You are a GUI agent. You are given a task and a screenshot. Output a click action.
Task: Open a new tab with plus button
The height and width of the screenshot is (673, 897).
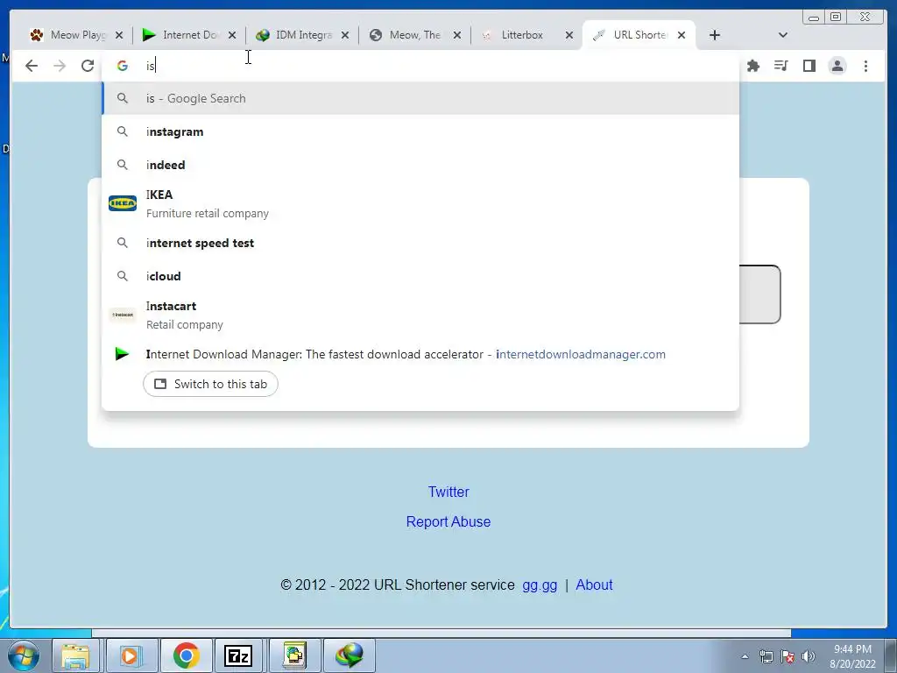tap(715, 35)
